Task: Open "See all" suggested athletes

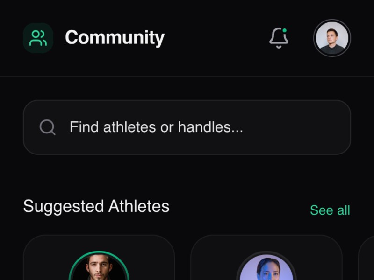Action: click(x=330, y=210)
